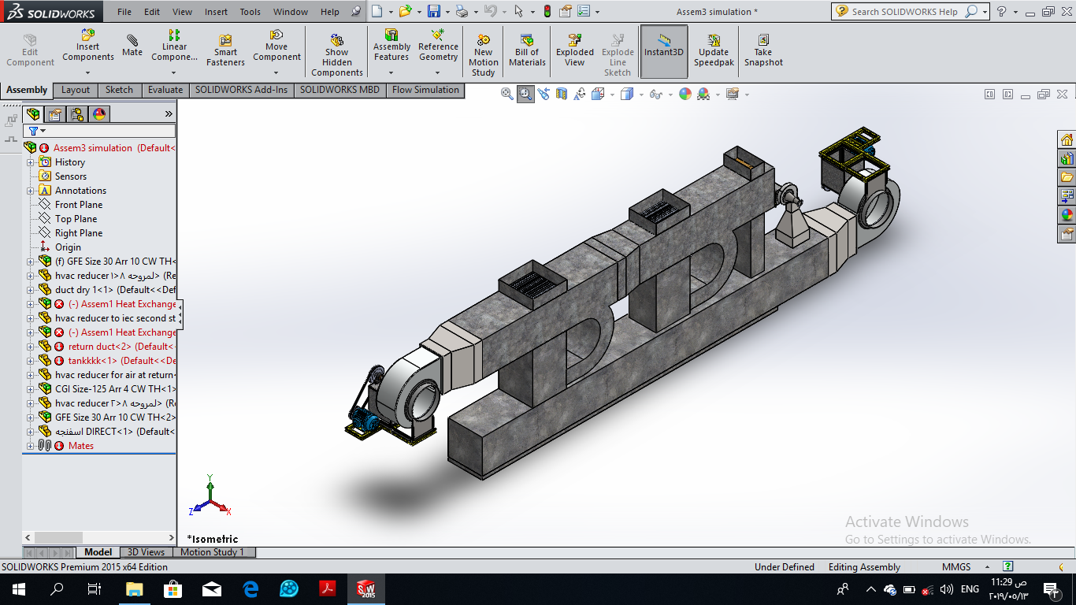Switch to the Sketch tab
Viewport: 1076px width, 605px height.
pyautogui.click(x=120, y=90)
